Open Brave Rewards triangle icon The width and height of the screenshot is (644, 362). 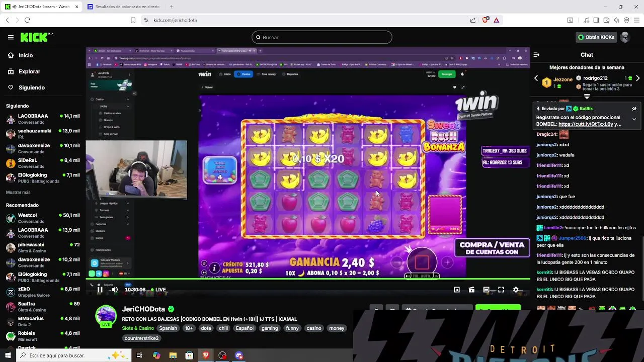click(x=496, y=20)
